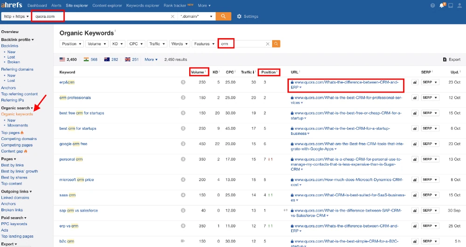Sort table by KD column
The image size is (466, 247).
[216, 72]
